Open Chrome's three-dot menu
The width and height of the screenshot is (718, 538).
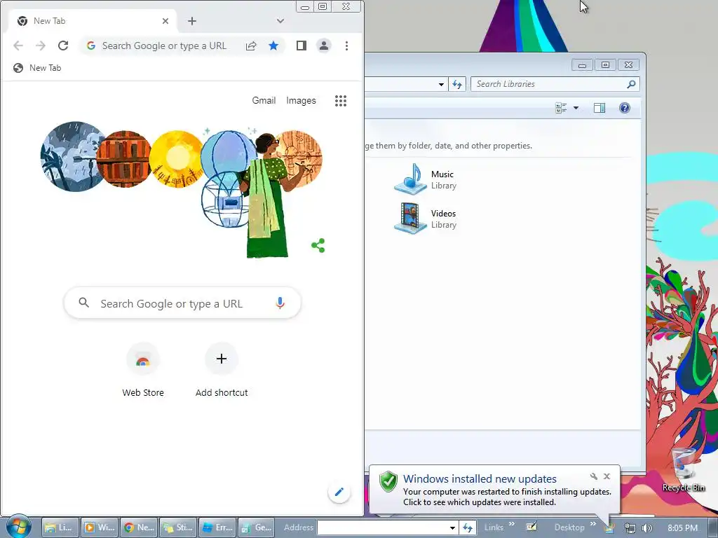pyautogui.click(x=346, y=46)
